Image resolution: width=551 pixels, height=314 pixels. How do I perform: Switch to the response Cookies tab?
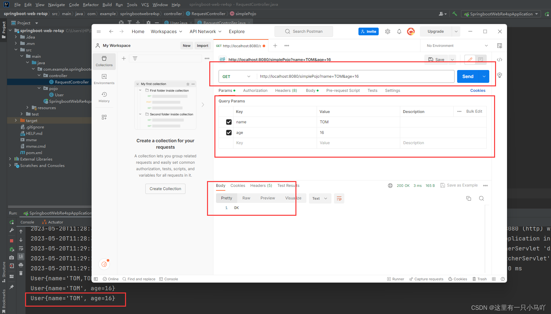click(238, 186)
